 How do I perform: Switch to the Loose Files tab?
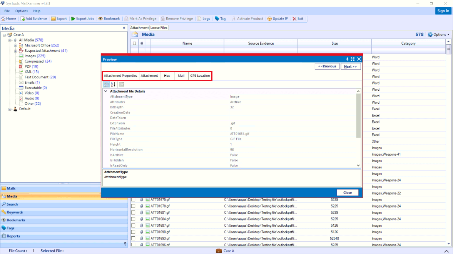click(x=159, y=28)
